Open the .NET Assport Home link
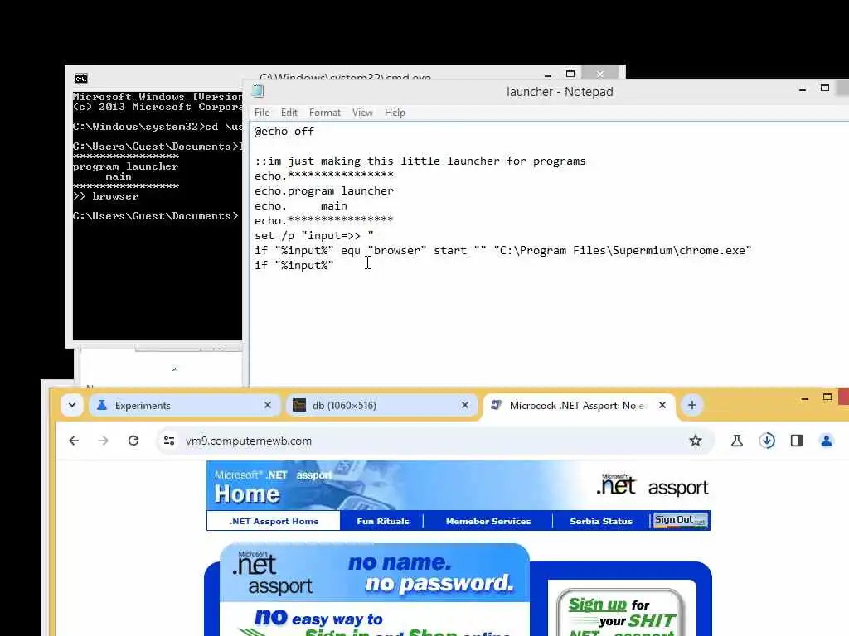849x636 pixels. tap(274, 522)
